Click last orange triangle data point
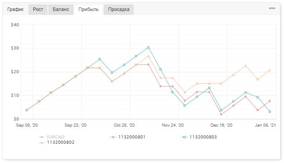Screen dimensions: 284x163 pyautogui.click(x=270, y=70)
